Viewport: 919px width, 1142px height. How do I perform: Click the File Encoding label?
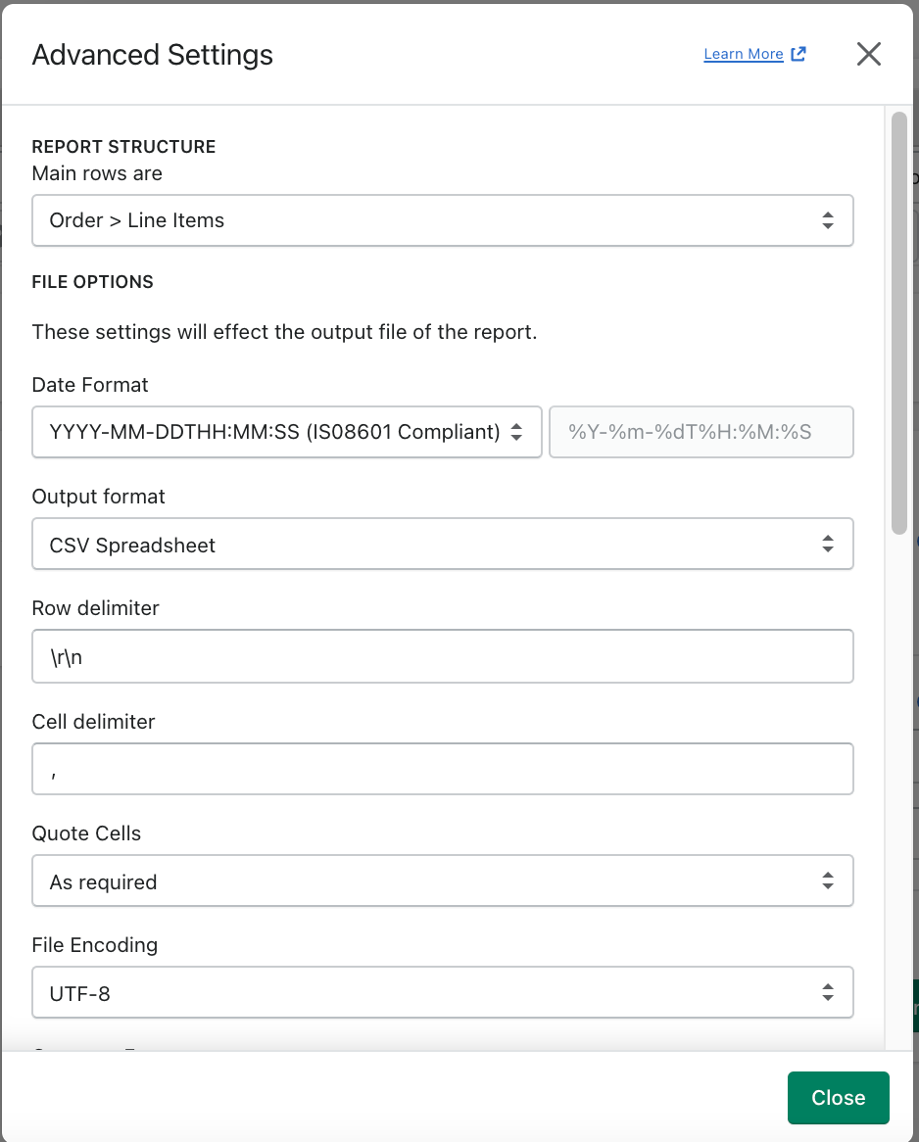95,944
